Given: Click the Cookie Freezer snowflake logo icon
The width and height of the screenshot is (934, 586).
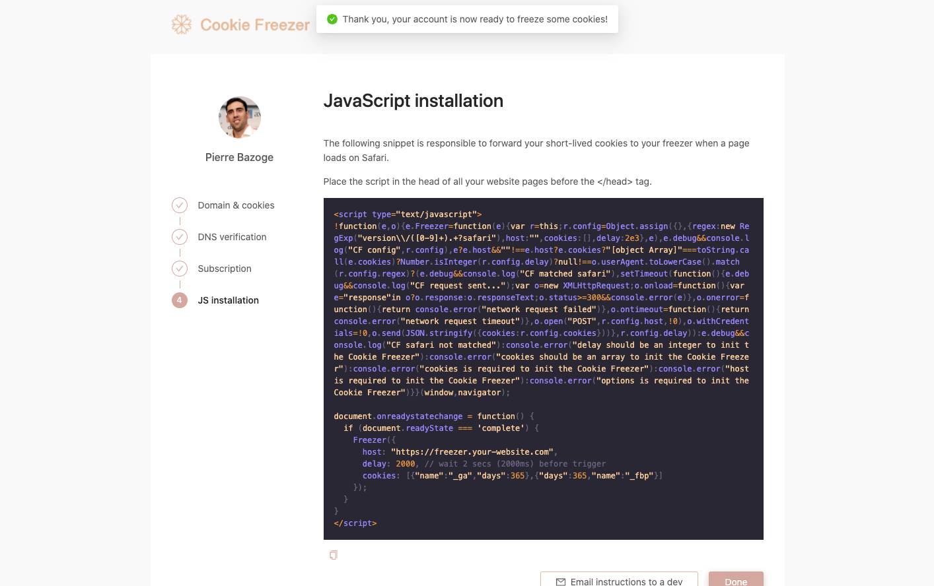Looking at the screenshot, I should click(x=182, y=25).
